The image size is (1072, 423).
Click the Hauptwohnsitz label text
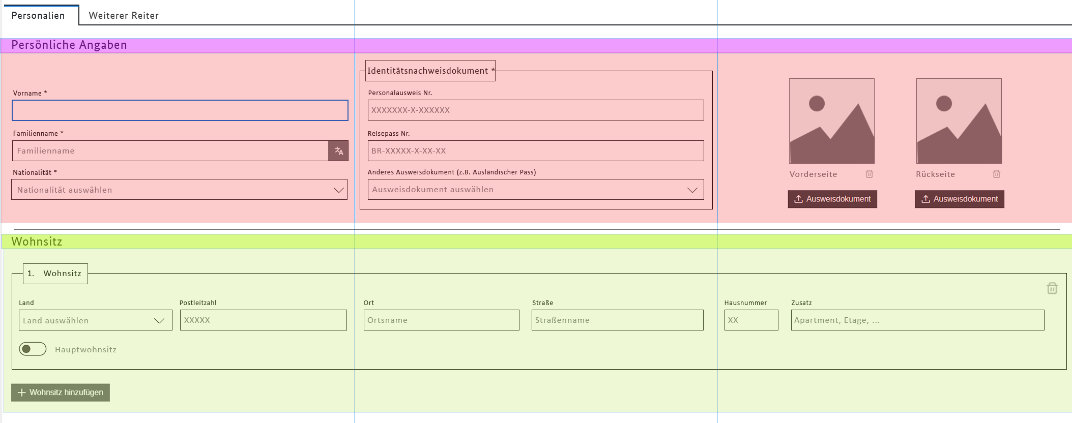tap(85, 349)
